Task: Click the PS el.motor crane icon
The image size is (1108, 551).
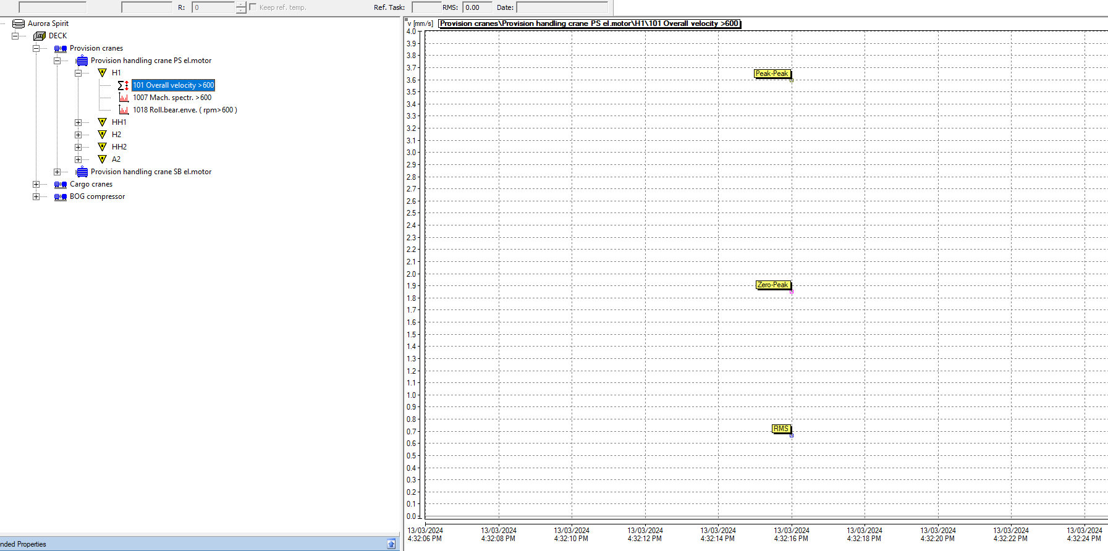Action: pyautogui.click(x=82, y=61)
